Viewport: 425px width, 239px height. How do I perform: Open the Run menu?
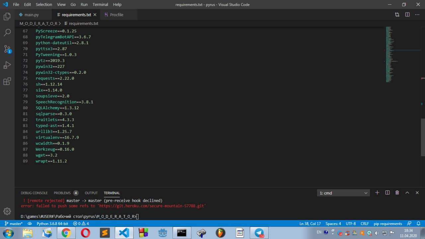(84, 5)
